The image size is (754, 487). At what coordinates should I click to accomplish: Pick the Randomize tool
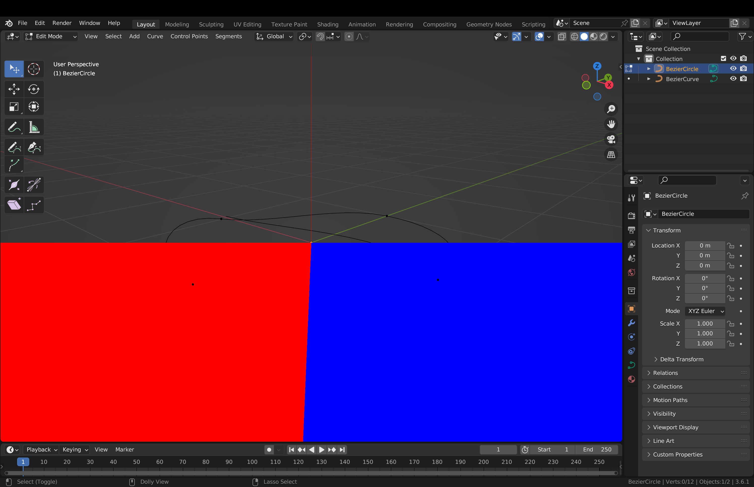(34, 205)
